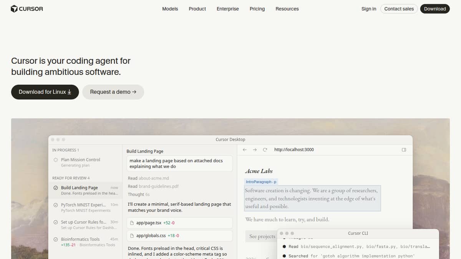Click the localhost:3000 address field
Viewport: 461px width, 259px height.
pyautogui.click(x=294, y=149)
